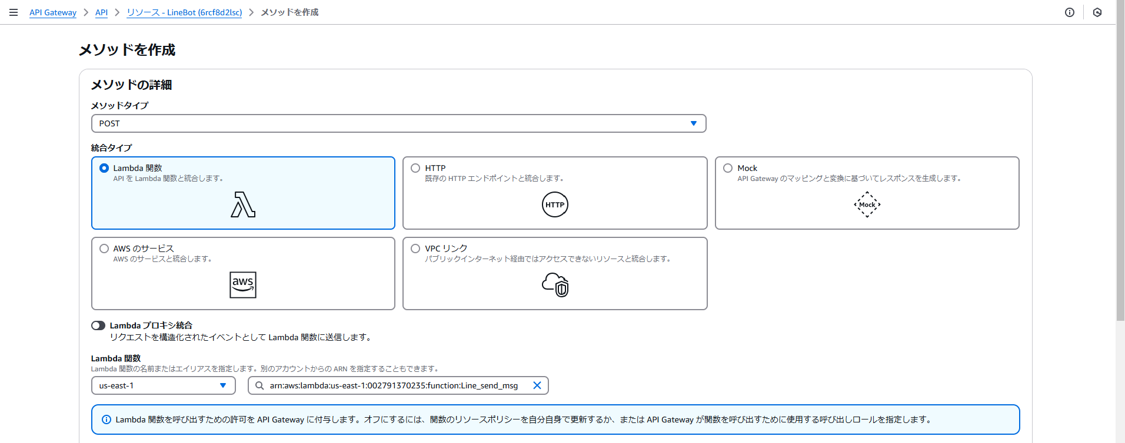The height and width of the screenshot is (443, 1125).
Task: Click the Lambda function ARN input field
Action: [x=398, y=385]
